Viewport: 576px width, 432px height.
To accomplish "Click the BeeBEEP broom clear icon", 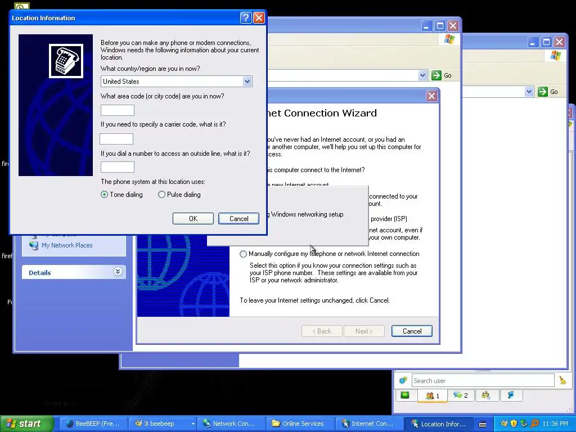I will point(562,380).
